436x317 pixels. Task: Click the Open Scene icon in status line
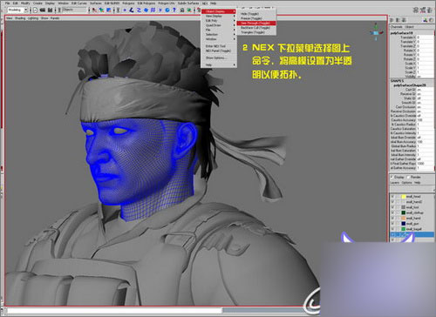coord(43,10)
